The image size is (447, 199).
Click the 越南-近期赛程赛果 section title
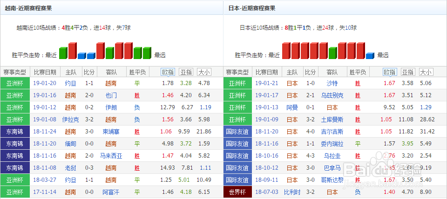(x=28, y=8)
